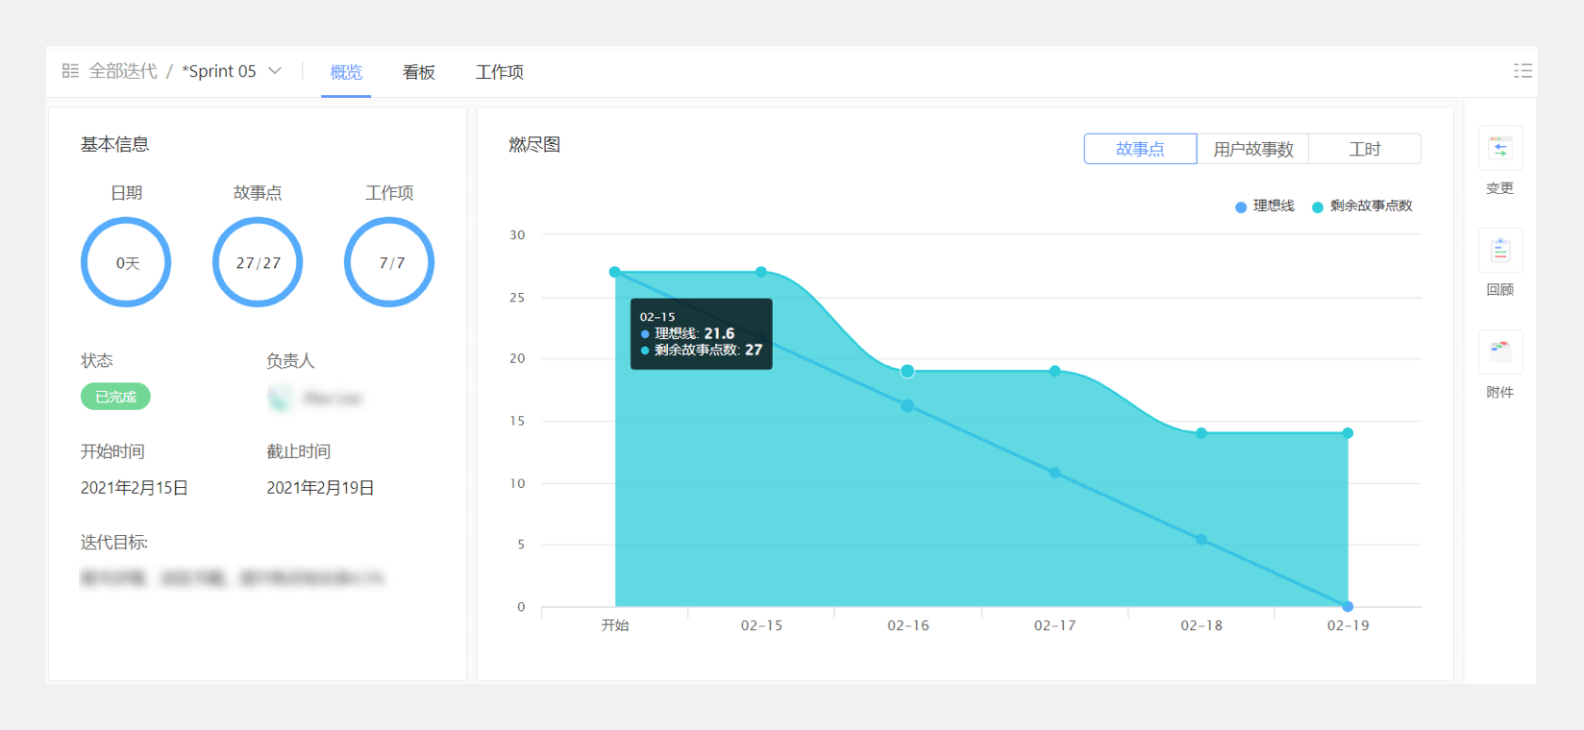Open the 回顾 retrospective icon
This screenshot has width=1584, height=730.
pyautogui.click(x=1499, y=251)
